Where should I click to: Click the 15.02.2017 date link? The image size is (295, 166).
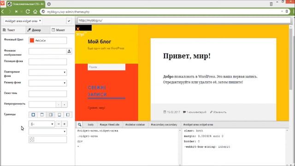[x=173, y=112]
